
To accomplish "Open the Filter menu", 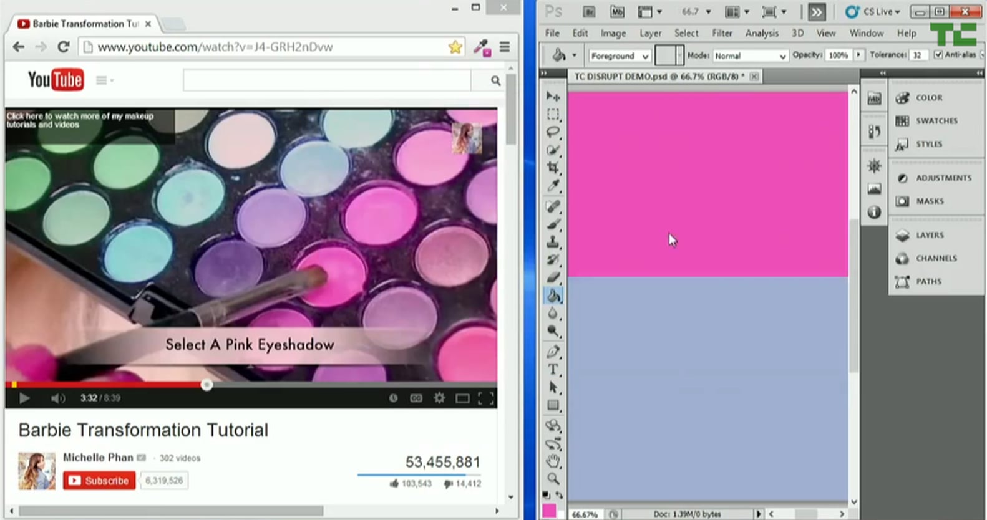I will click(722, 33).
